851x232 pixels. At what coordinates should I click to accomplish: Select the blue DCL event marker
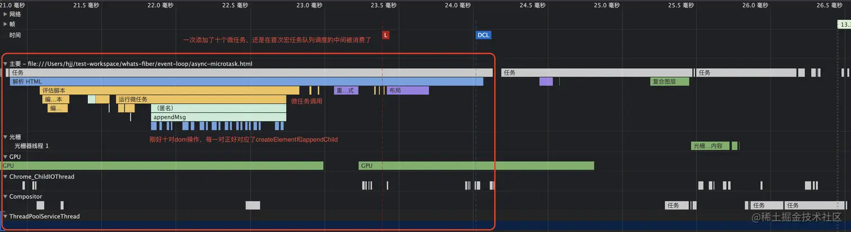pos(483,35)
